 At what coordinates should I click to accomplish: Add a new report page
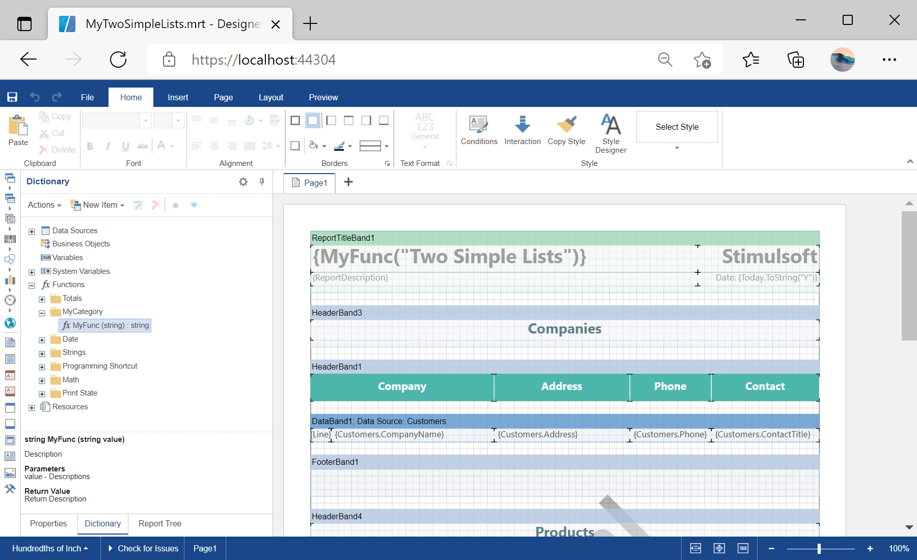[348, 182]
